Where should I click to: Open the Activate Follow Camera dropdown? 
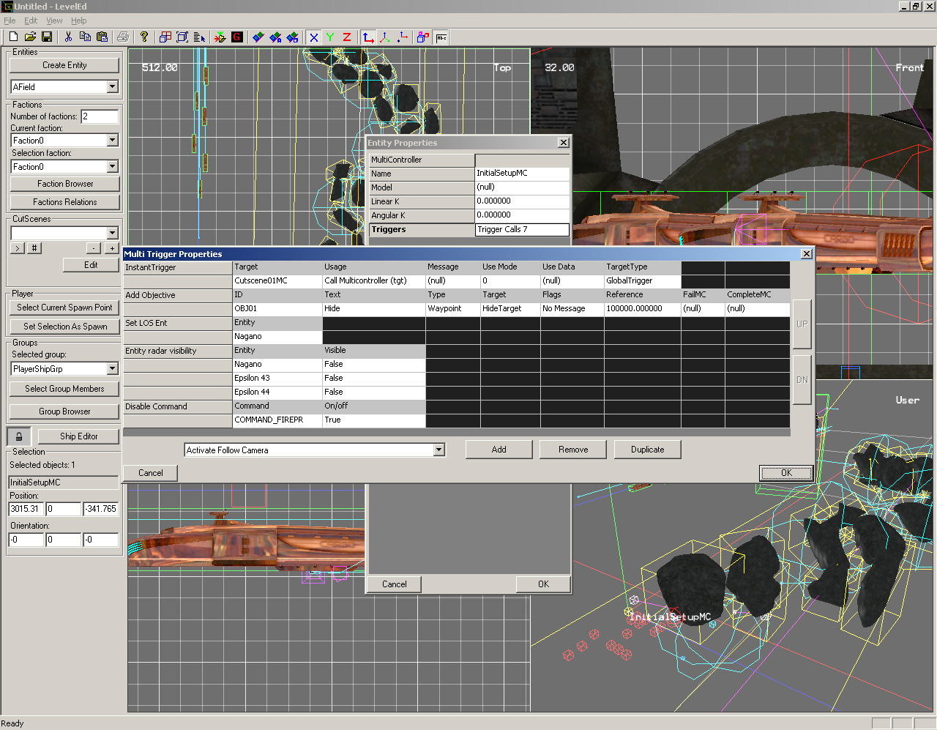[x=439, y=450]
